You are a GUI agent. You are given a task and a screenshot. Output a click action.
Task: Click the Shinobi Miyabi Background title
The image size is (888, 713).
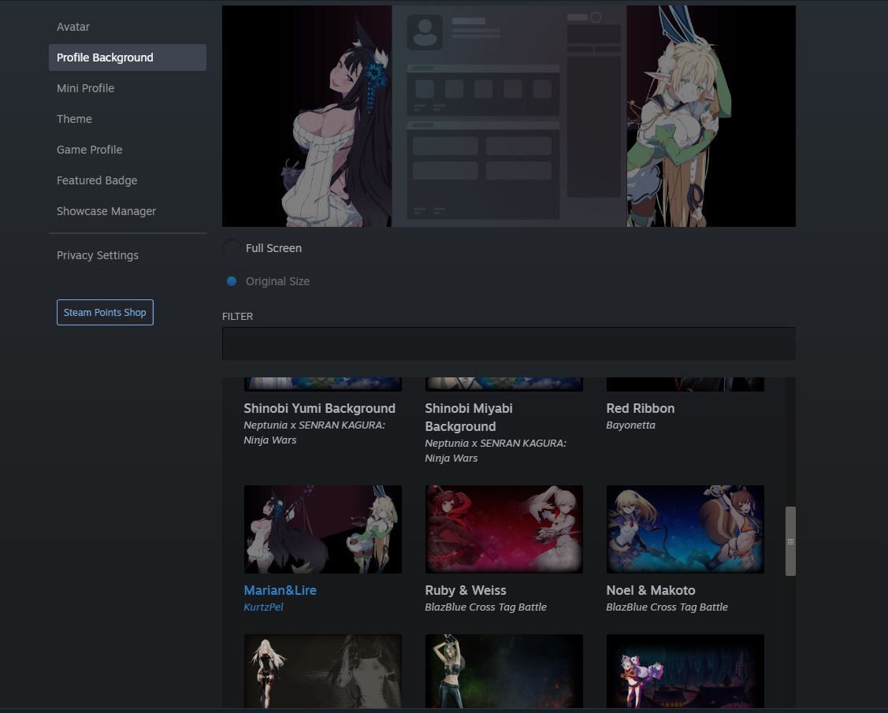point(469,418)
